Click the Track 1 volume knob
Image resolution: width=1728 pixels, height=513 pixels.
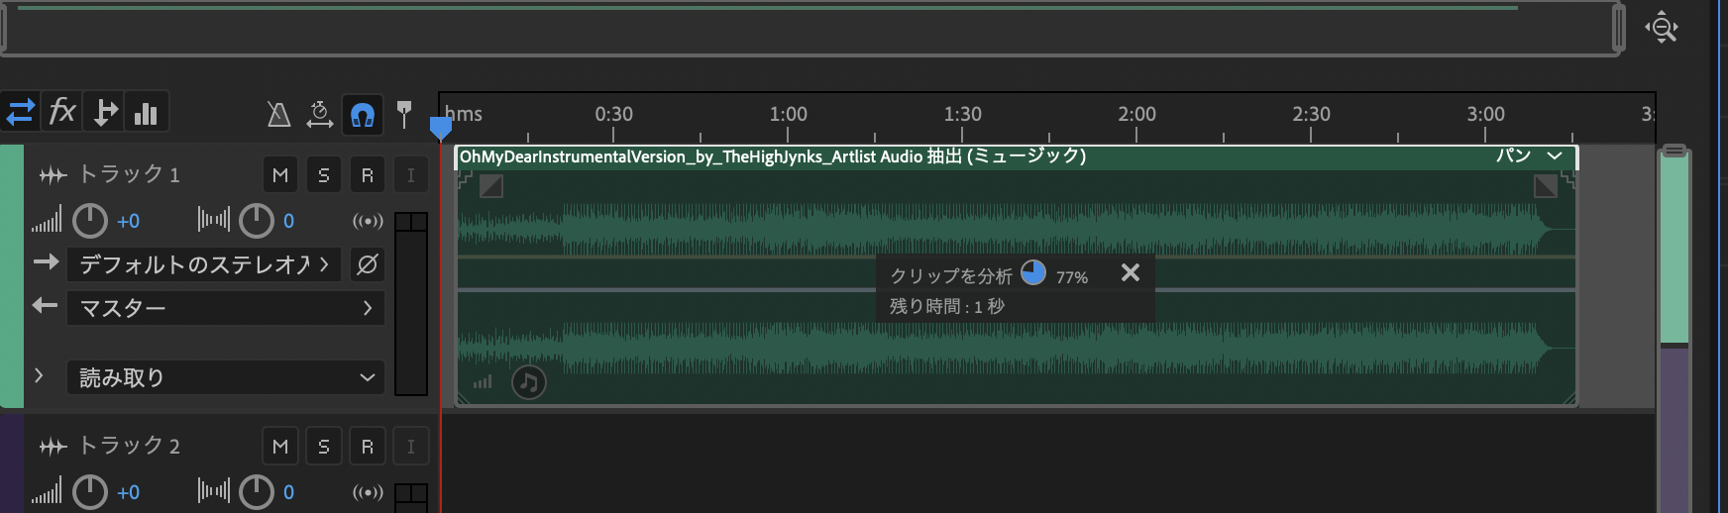90,221
